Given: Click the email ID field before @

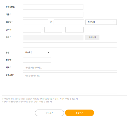Looking at the screenshot, I should click(36, 22).
